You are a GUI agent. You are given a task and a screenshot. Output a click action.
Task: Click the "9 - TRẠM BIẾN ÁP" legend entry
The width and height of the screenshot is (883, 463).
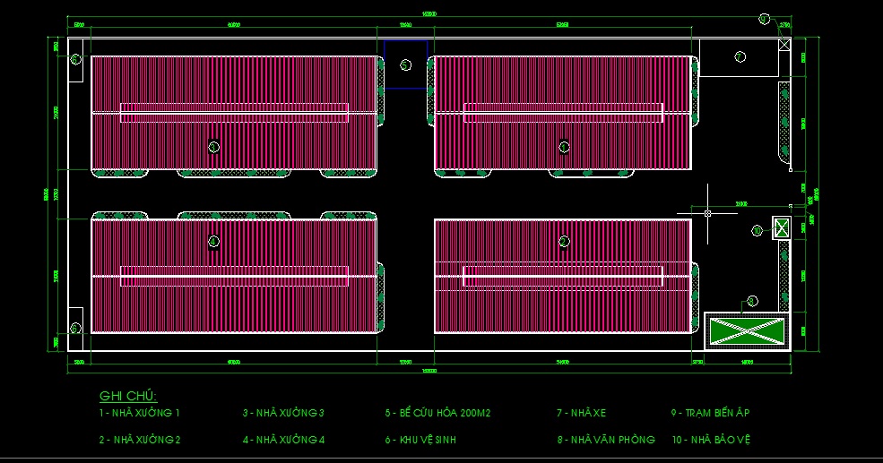coord(710,414)
